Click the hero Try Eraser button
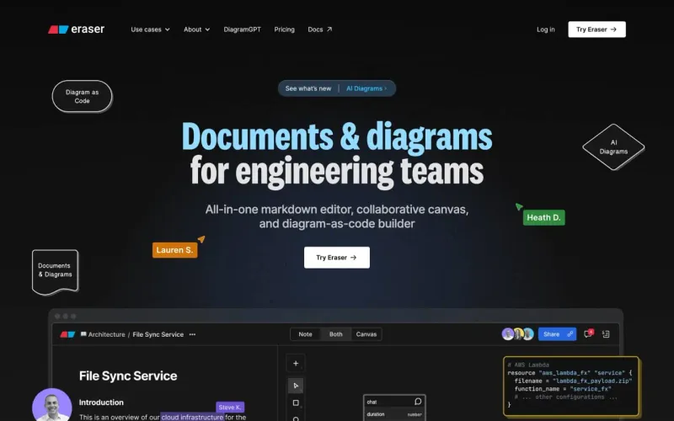This screenshot has width=674, height=421. pos(336,258)
